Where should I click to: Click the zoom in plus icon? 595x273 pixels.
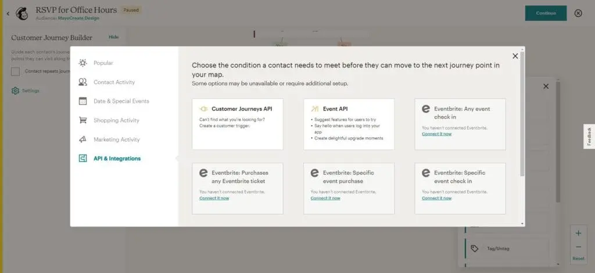578,234
